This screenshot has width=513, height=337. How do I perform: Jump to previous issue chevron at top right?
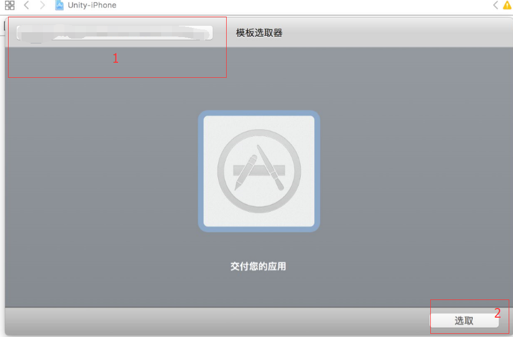tap(496, 5)
